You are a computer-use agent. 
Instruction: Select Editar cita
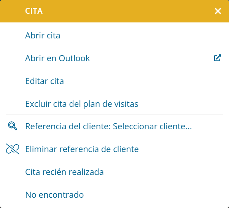(x=114, y=81)
